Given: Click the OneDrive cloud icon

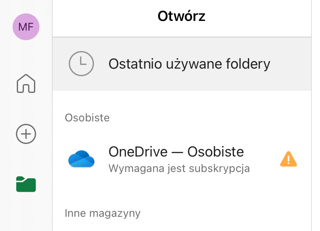Looking at the screenshot, I should [x=81, y=159].
